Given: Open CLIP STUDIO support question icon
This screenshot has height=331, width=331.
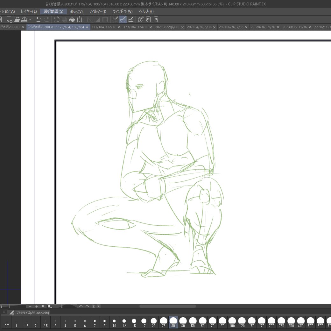Looking at the screenshot, I should point(141,19).
